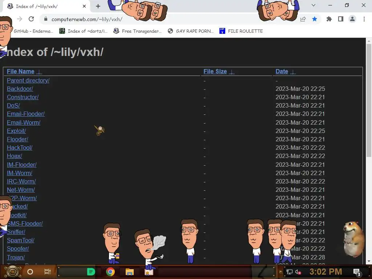This screenshot has width=372, height=279.
Task: Open Task View on the taskbar
Action: pos(48,272)
